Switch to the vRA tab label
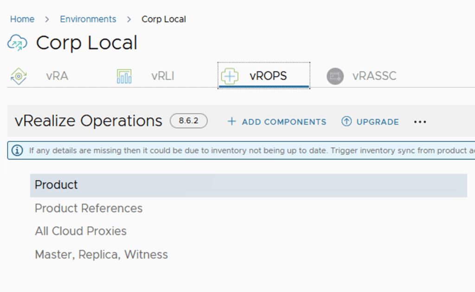 [57, 76]
